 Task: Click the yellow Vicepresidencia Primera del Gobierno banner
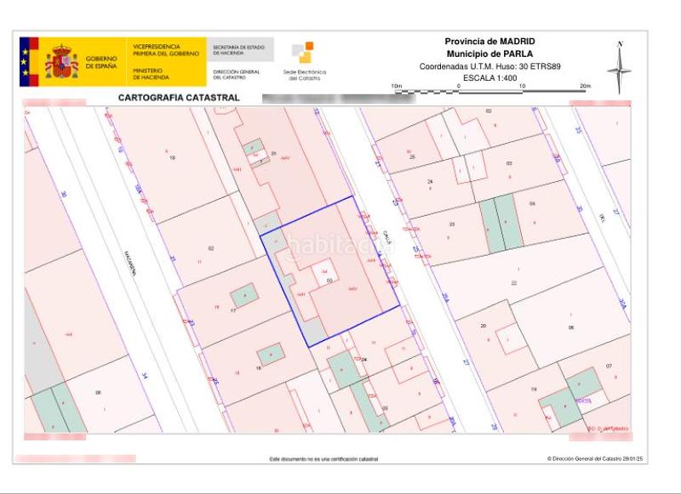tap(167, 62)
